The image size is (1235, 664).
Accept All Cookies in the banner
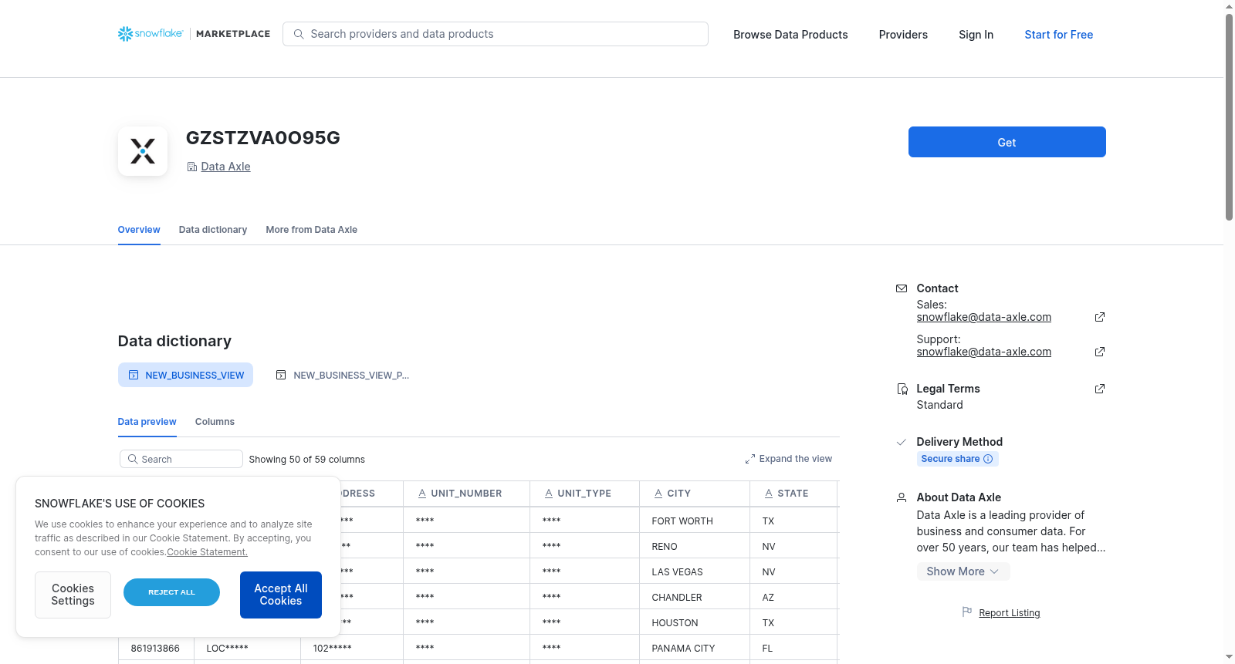(281, 595)
